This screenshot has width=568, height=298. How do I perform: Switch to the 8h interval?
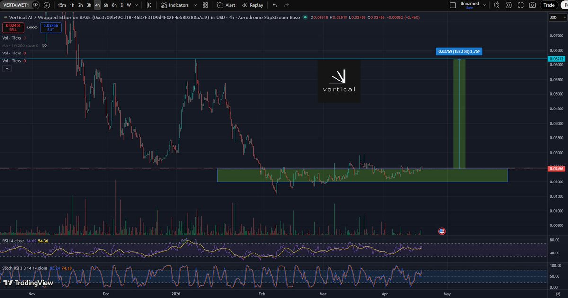tap(114, 5)
